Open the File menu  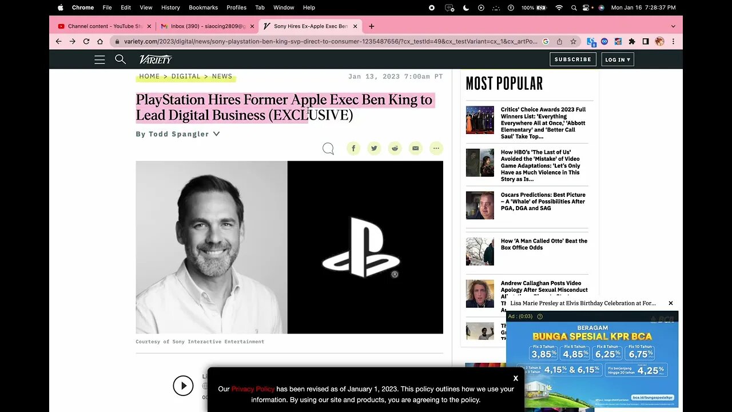(x=107, y=7)
